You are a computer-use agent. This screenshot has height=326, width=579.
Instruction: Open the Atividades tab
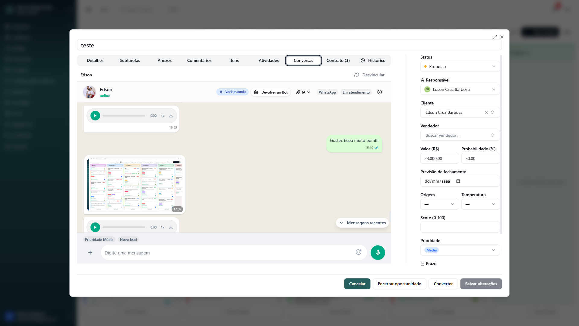(x=268, y=60)
